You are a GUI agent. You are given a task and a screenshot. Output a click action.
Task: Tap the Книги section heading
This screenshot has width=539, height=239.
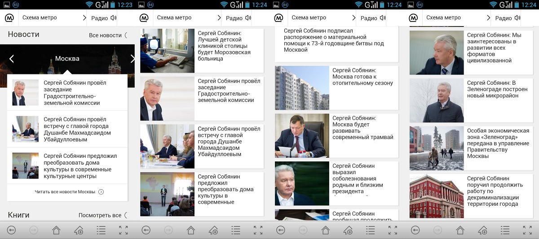coord(18,215)
